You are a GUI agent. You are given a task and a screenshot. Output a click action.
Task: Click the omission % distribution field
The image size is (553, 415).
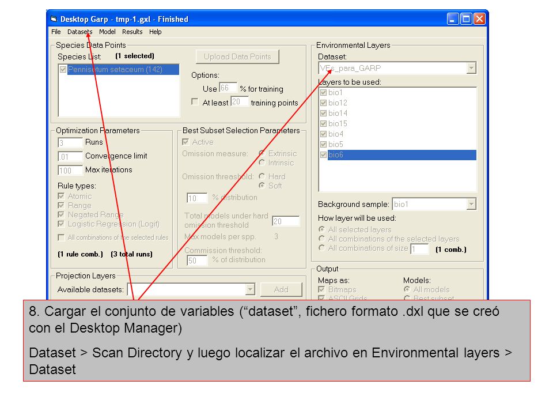[x=197, y=198]
